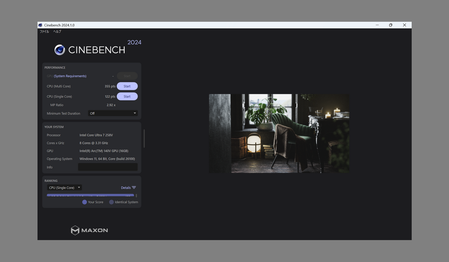Click the Info input field
Viewport: 449px width, 262px height.
pyautogui.click(x=108, y=167)
